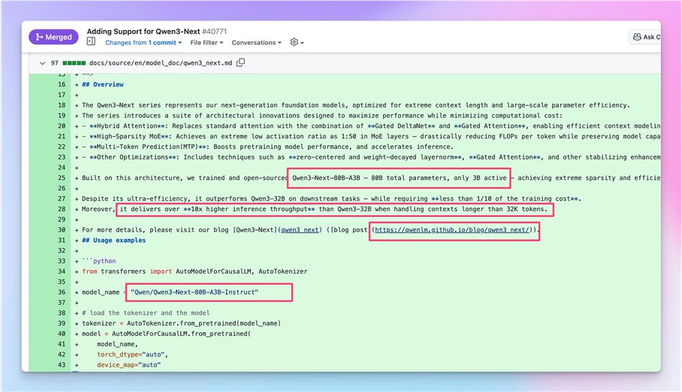
Task: Toggle the file tree sidebar icon
Action: [91, 42]
